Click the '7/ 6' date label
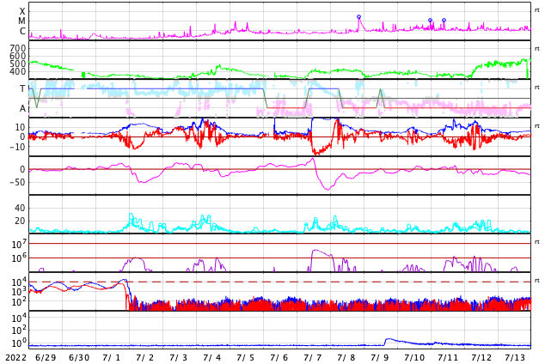The width and height of the screenshot is (545, 364). click(x=279, y=357)
